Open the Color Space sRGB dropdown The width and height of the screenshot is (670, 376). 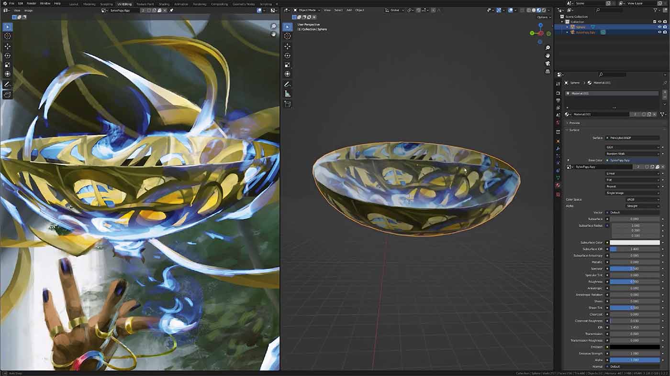pyautogui.click(x=643, y=199)
